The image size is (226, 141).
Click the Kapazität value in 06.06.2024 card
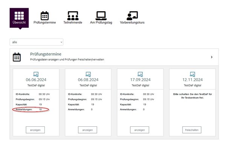pos(40,105)
